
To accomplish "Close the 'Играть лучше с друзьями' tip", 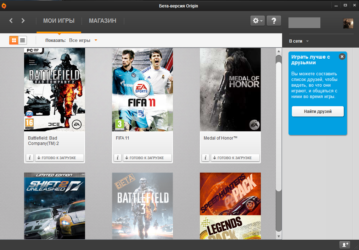I will pyautogui.click(x=342, y=56).
